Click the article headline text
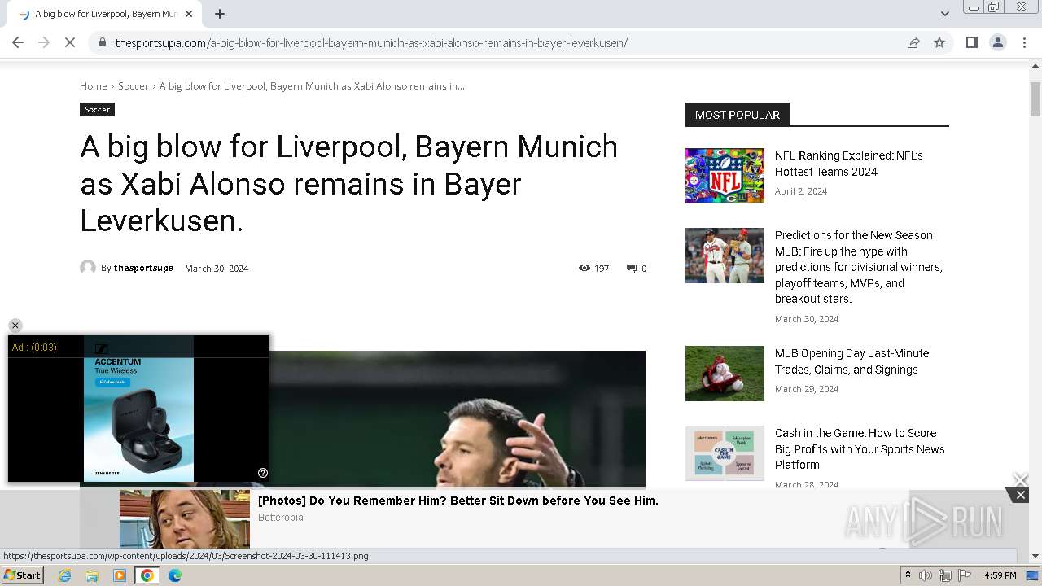Screen dimensions: 1042x586 (x=349, y=184)
